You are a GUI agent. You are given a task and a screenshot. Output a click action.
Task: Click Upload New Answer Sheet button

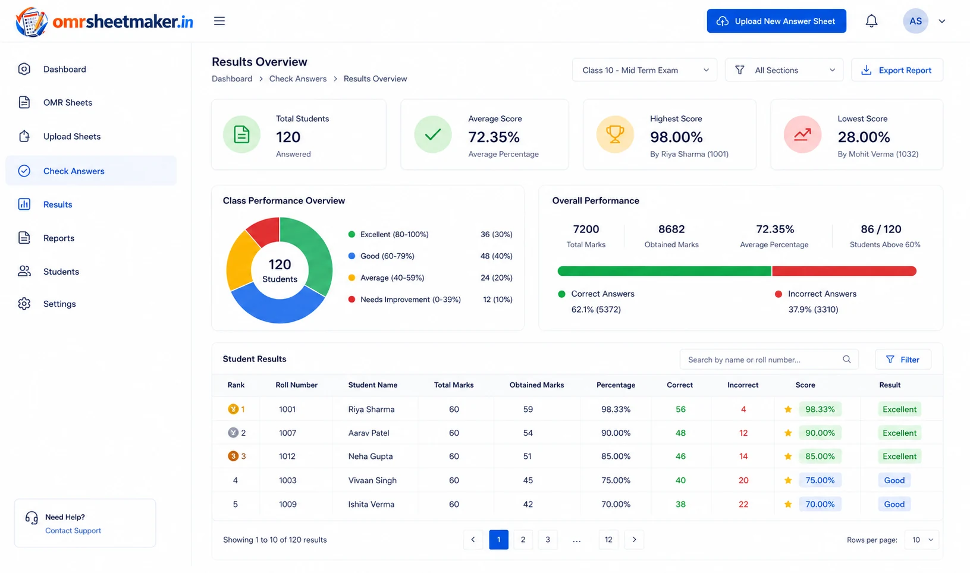point(776,21)
